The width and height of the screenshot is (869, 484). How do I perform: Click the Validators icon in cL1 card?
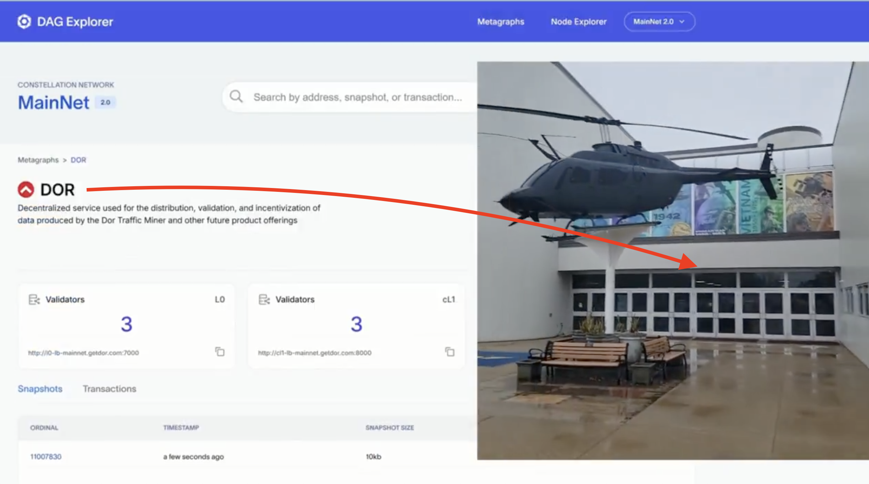[x=264, y=300]
